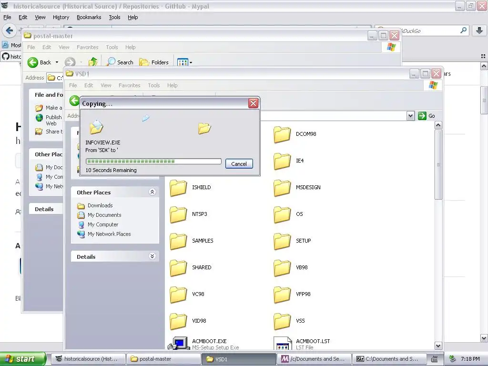Click the Mypal downloads arrow icon
Viewport: 488px width, 366px height.
point(479,30)
